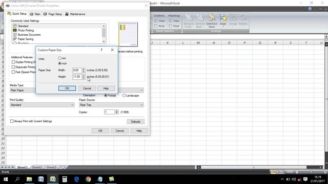Click Cancel in Printer Properties

[119, 131]
